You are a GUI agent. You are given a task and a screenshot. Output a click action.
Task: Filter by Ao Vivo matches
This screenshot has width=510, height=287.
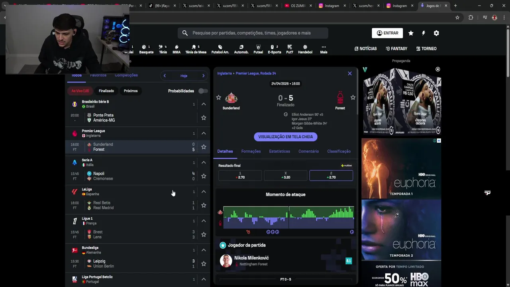80,91
